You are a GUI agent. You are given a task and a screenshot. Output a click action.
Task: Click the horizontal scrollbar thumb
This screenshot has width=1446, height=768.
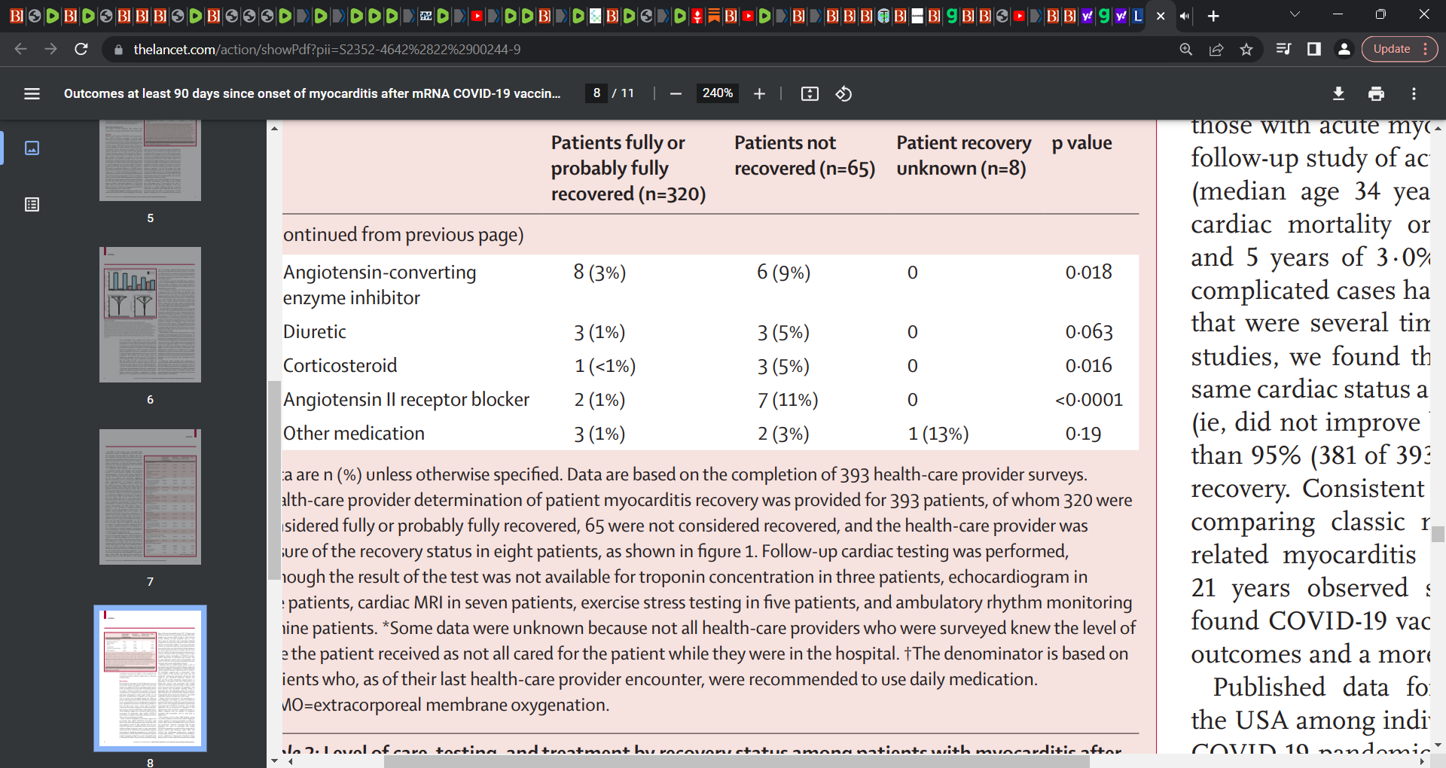tap(737, 761)
